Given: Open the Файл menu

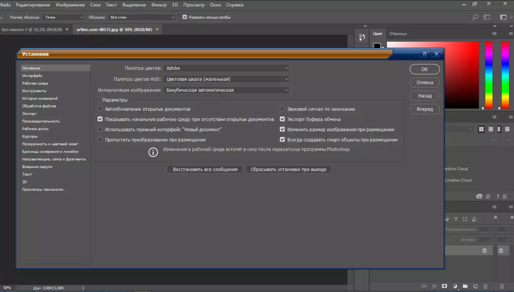Looking at the screenshot, I should (5, 5).
